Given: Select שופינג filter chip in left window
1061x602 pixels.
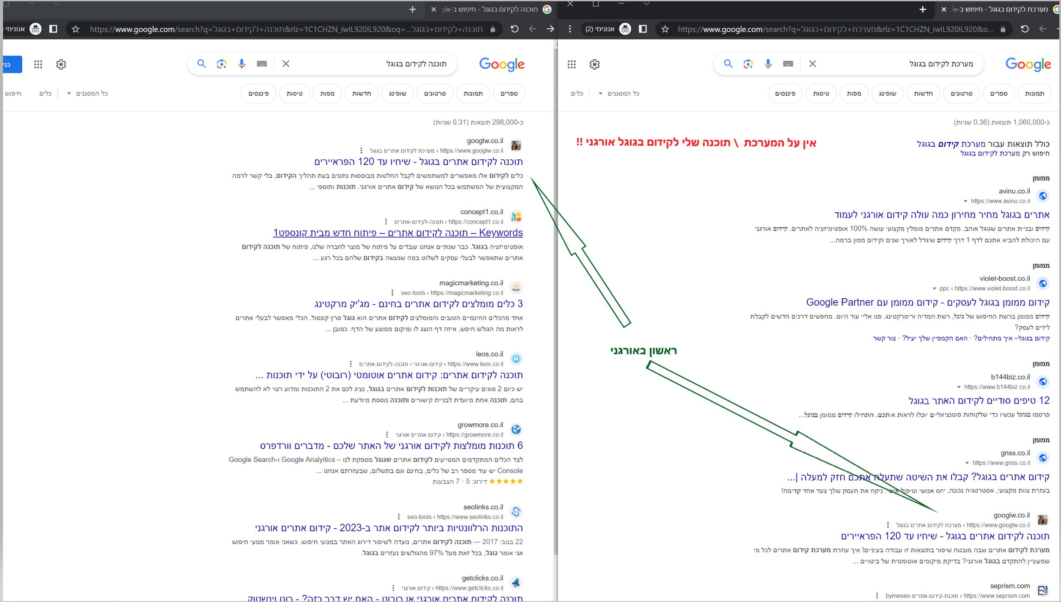Looking at the screenshot, I should 397,93.
